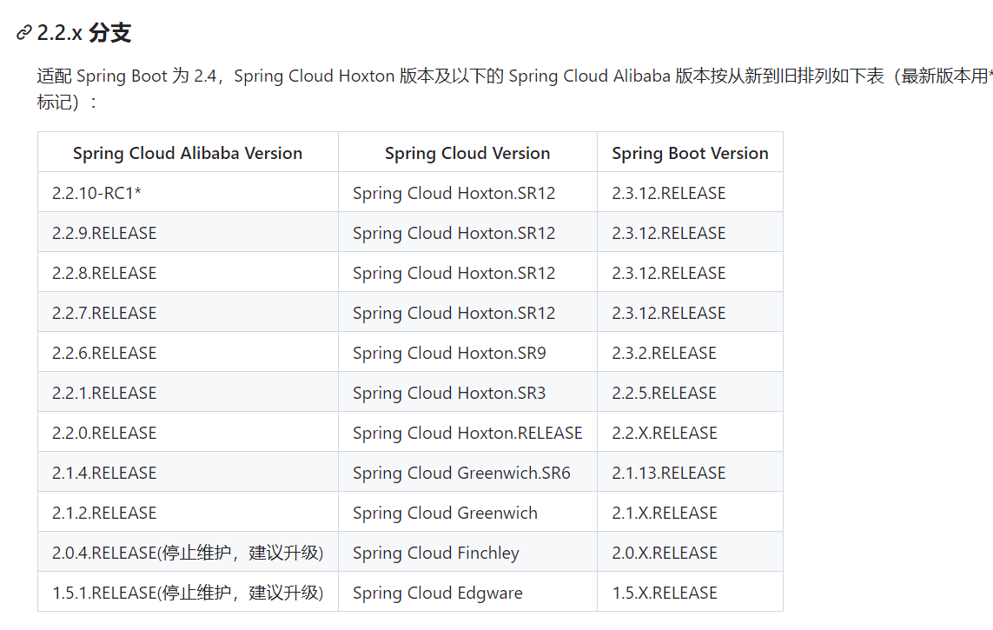Click the "Spring Cloud Alibaba Version" column header

[x=188, y=153]
